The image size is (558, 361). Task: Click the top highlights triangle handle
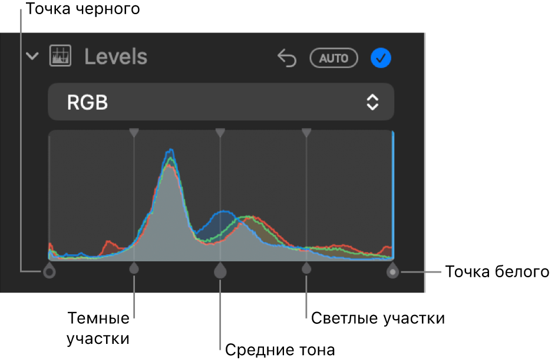coord(306,133)
